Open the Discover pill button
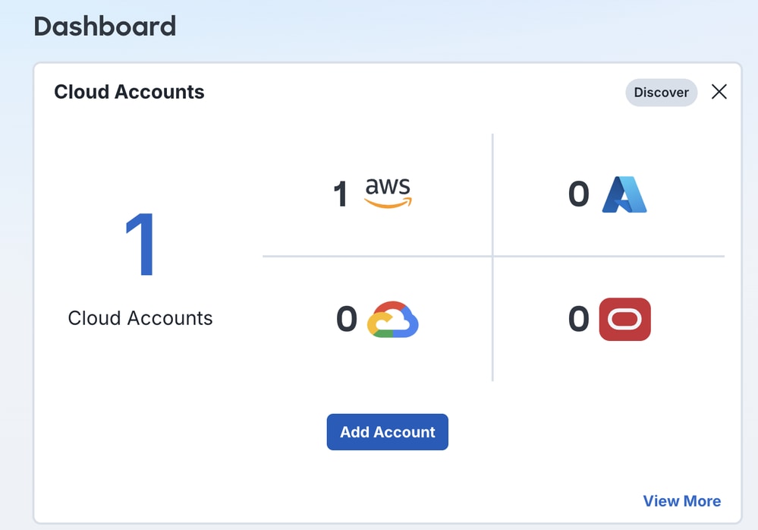The width and height of the screenshot is (758, 530). point(661,93)
